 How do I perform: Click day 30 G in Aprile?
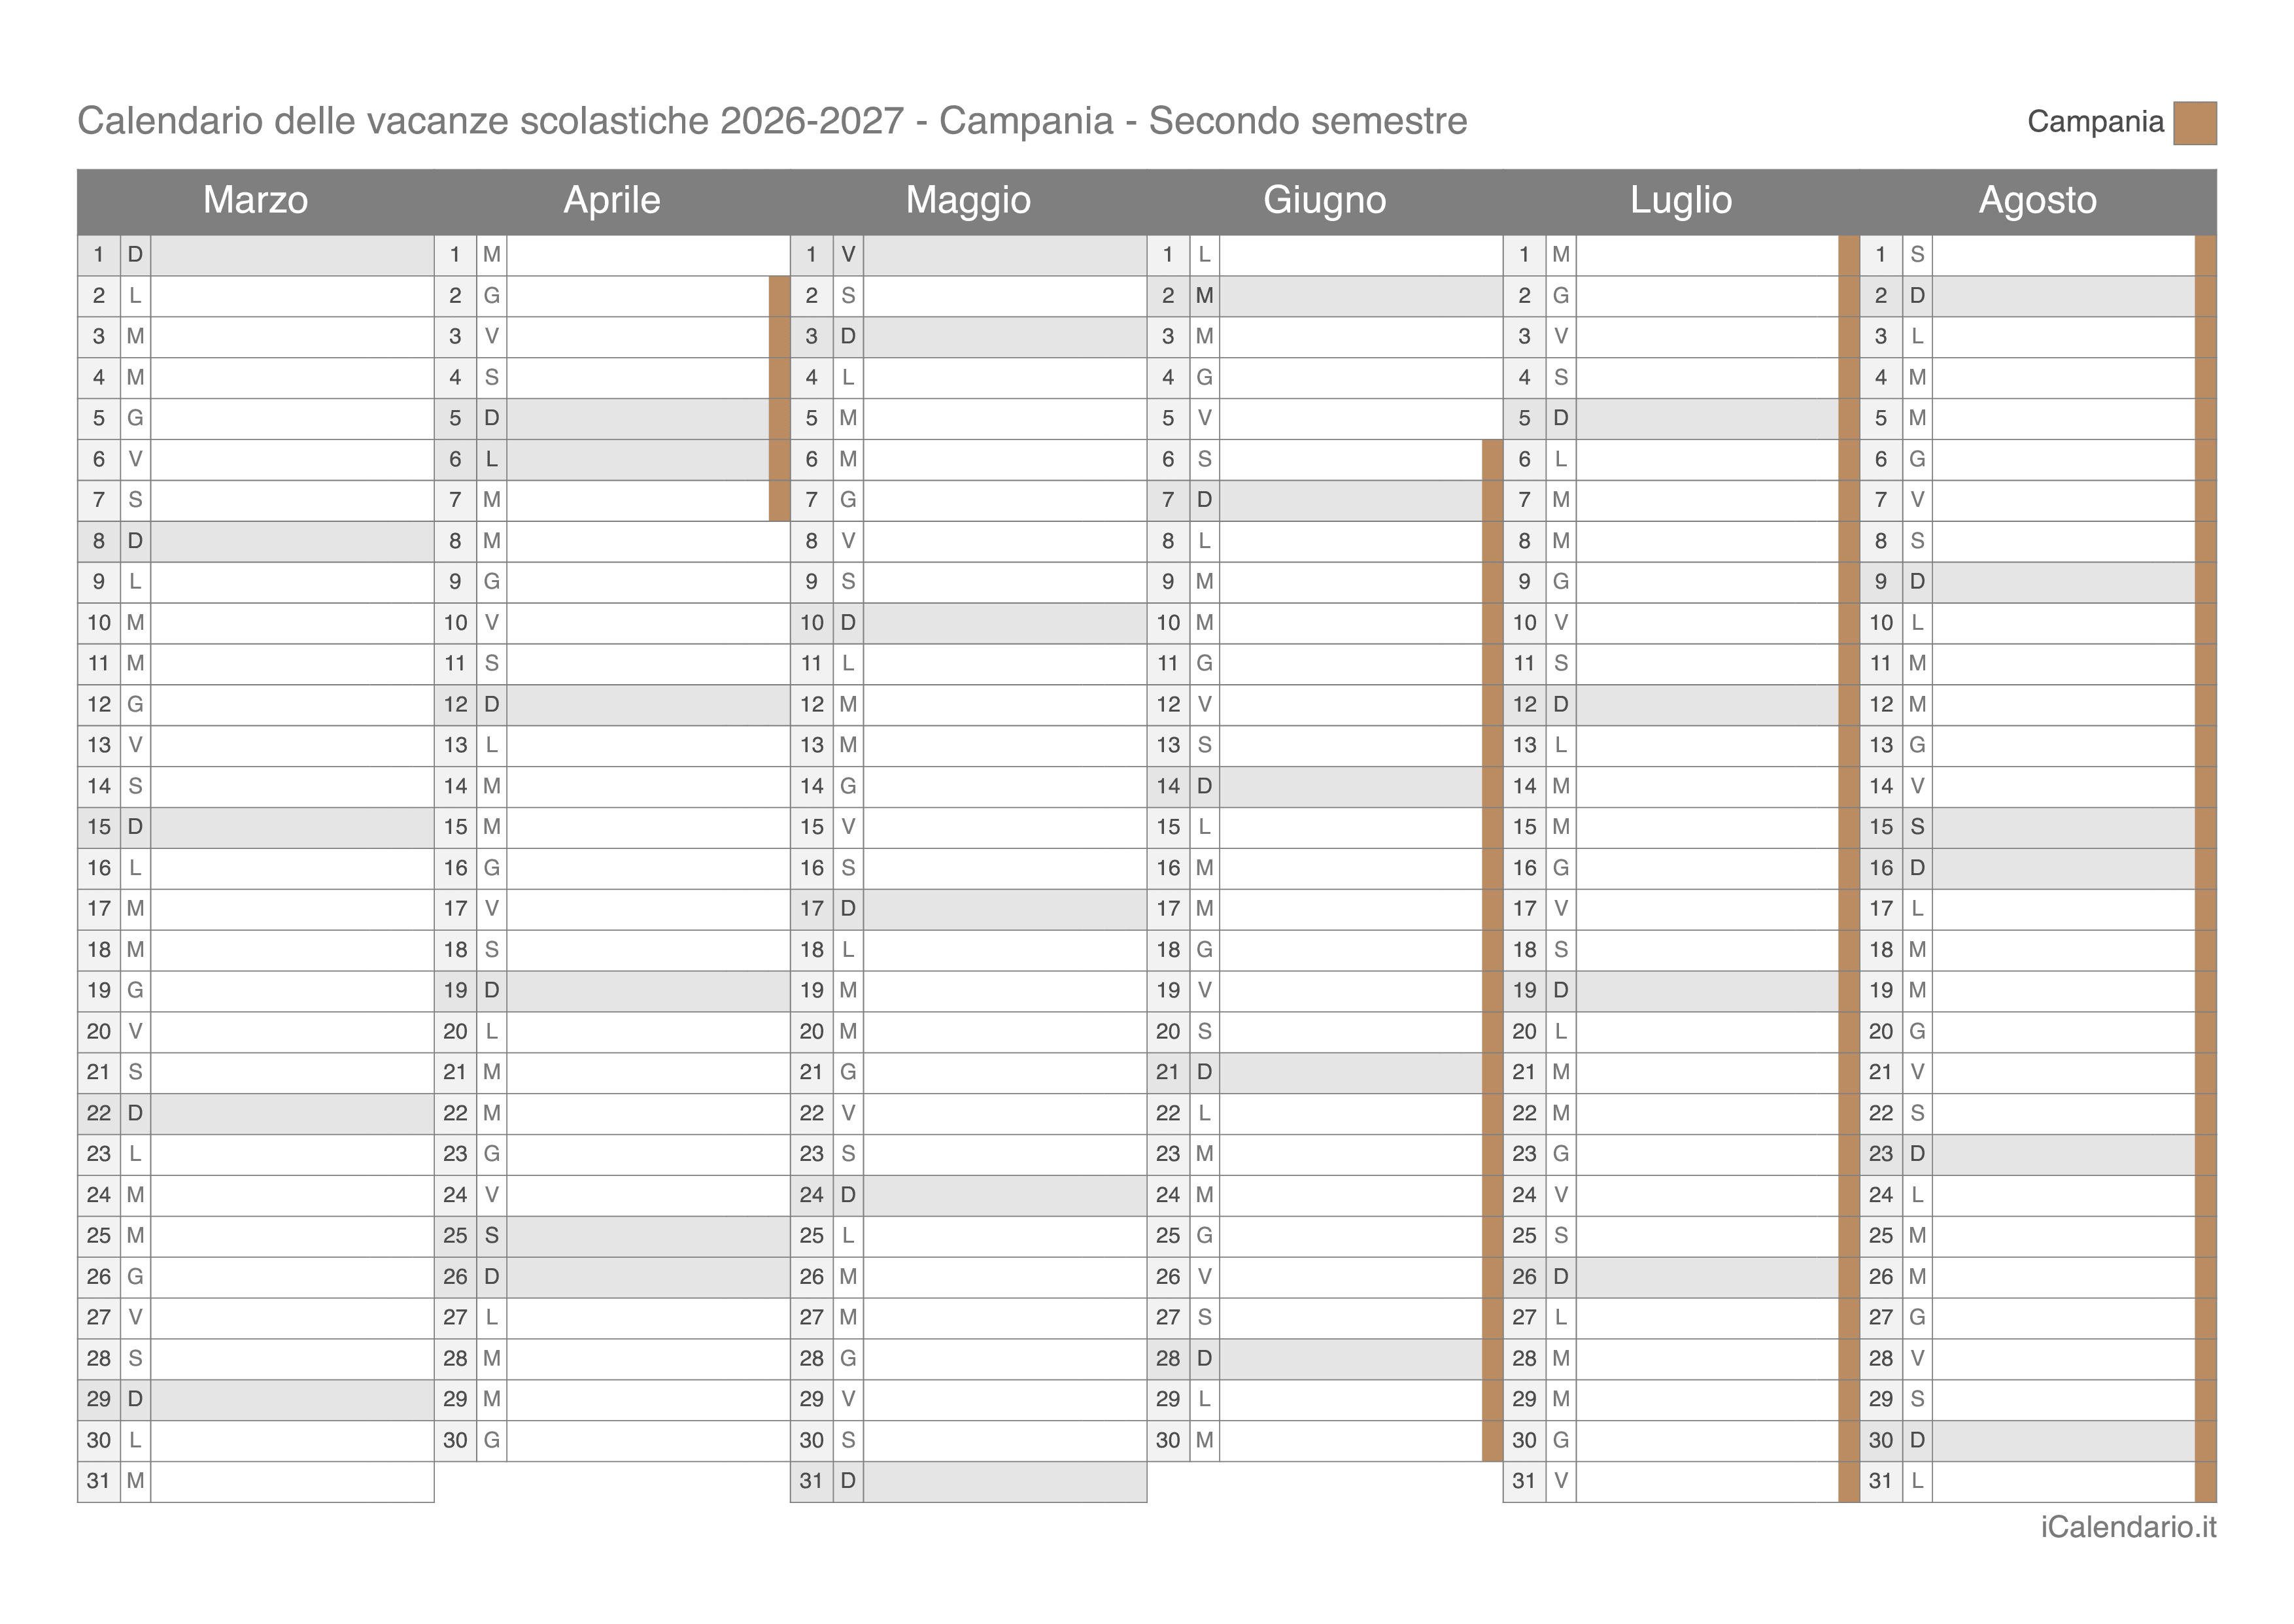coord(611,1440)
